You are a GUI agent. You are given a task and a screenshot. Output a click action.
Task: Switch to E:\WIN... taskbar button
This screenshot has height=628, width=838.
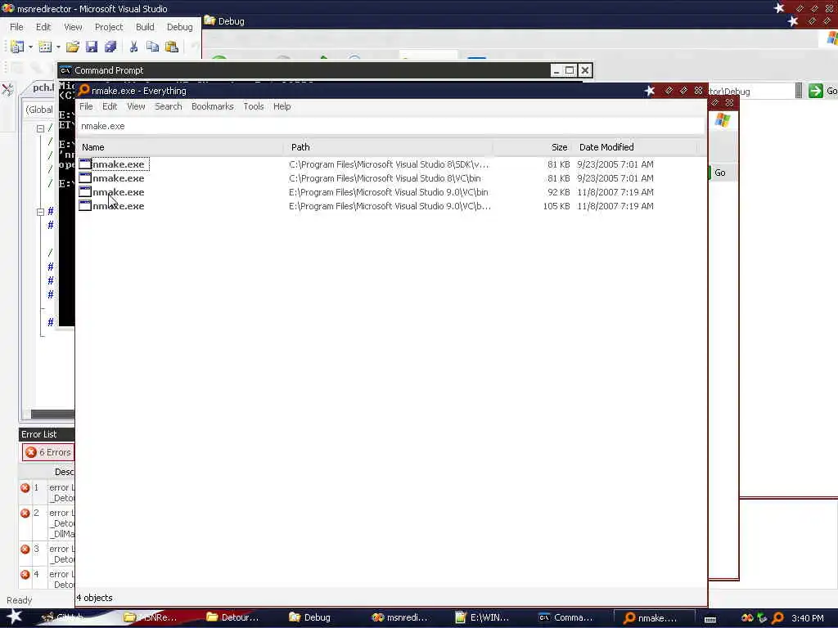coord(482,617)
